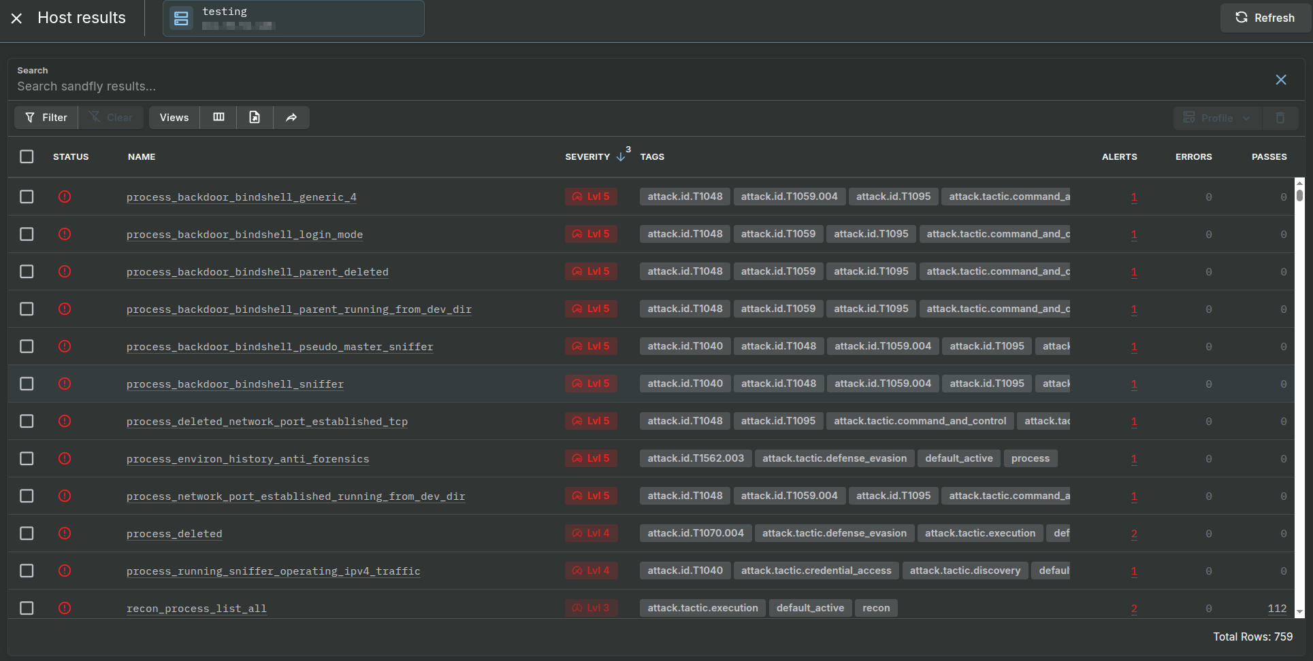1313x661 pixels.
Task: Click Lvl 3 badge for recon_process_list_all
Action: point(591,608)
